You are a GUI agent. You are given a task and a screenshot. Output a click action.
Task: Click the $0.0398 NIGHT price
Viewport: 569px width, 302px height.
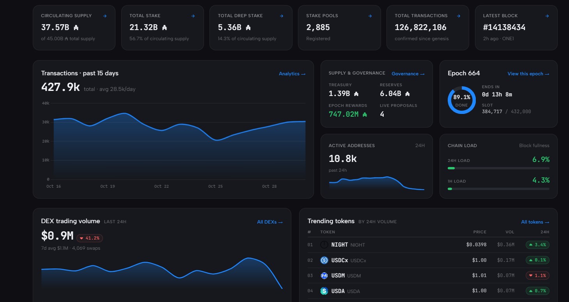click(x=476, y=245)
